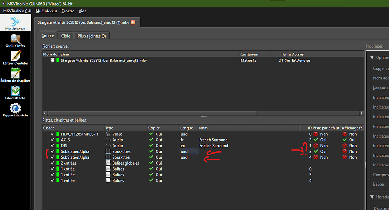The image size is (389, 210).
Task: Select Stargate Atlantis S05E12 source file row
Action: 203,61
